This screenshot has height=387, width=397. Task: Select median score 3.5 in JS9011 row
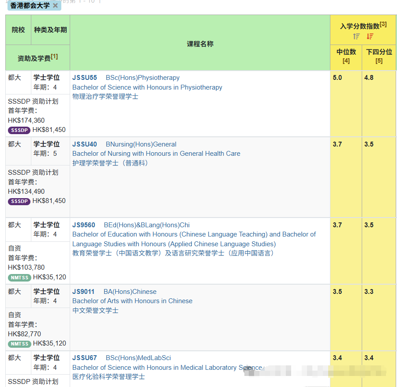click(337, 292)
